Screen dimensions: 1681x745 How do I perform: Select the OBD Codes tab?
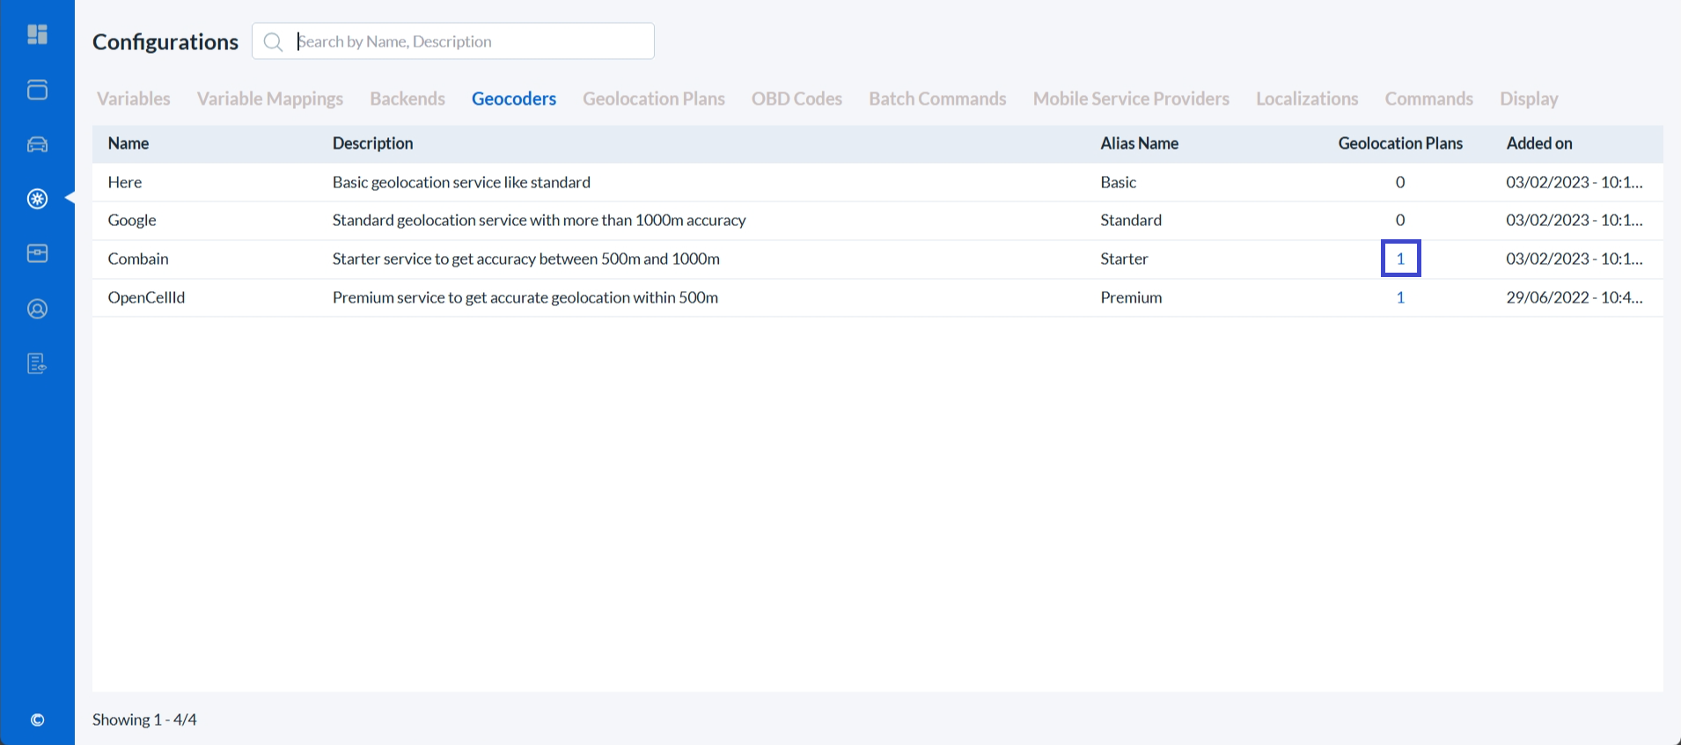click(x=796, y=99)
